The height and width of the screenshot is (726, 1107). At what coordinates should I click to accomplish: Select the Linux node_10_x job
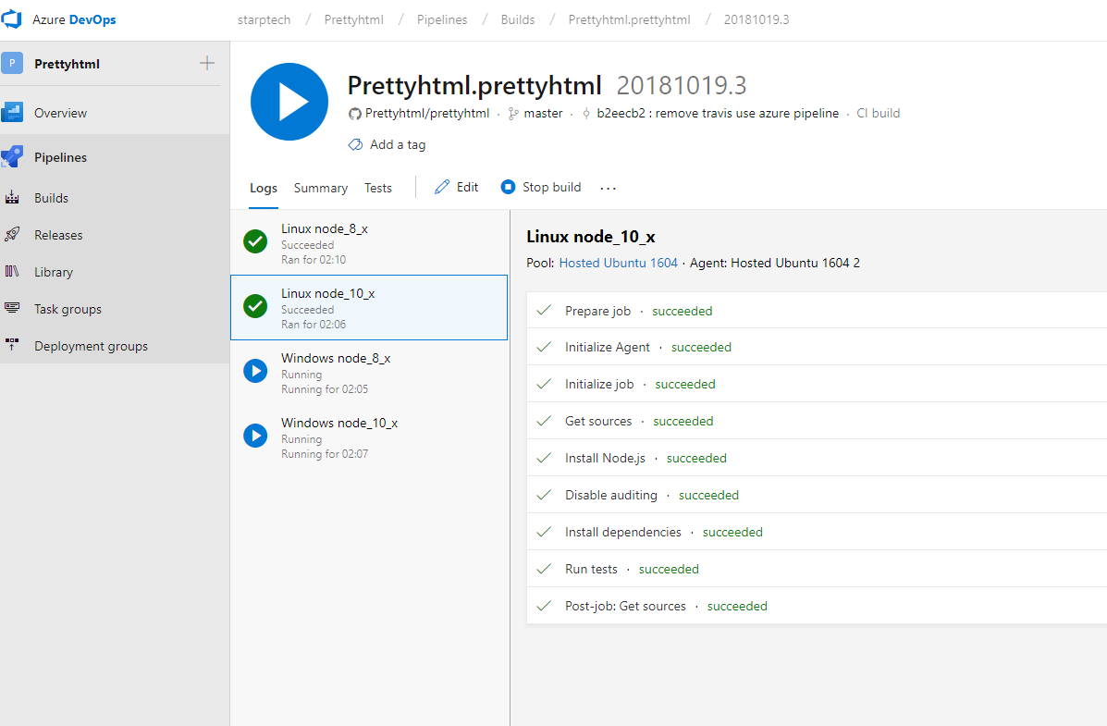tap(368, 307)
